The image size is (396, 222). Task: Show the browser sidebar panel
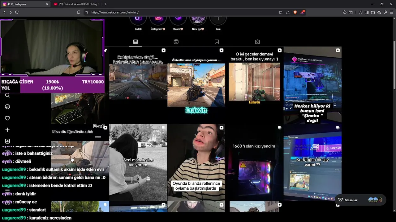click(x=367, y=12)
